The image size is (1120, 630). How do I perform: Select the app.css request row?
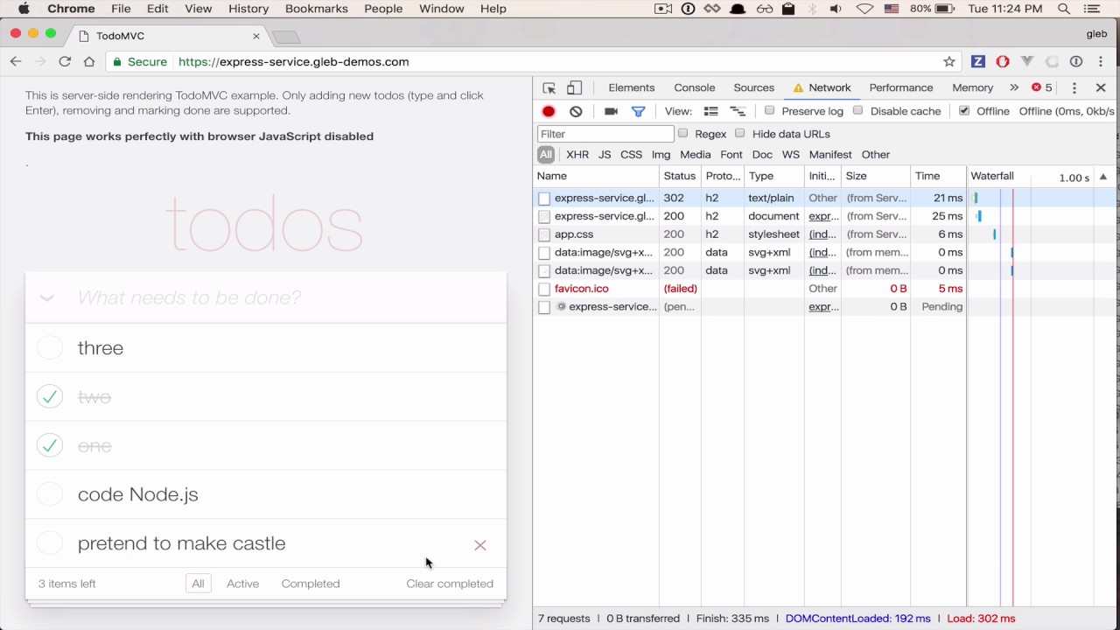coord(751,234)
